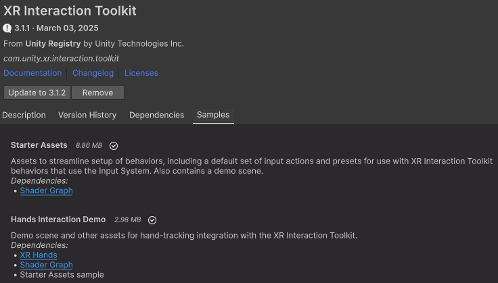Click the Hands Interaction Demo heading

[x=58, y=220]
